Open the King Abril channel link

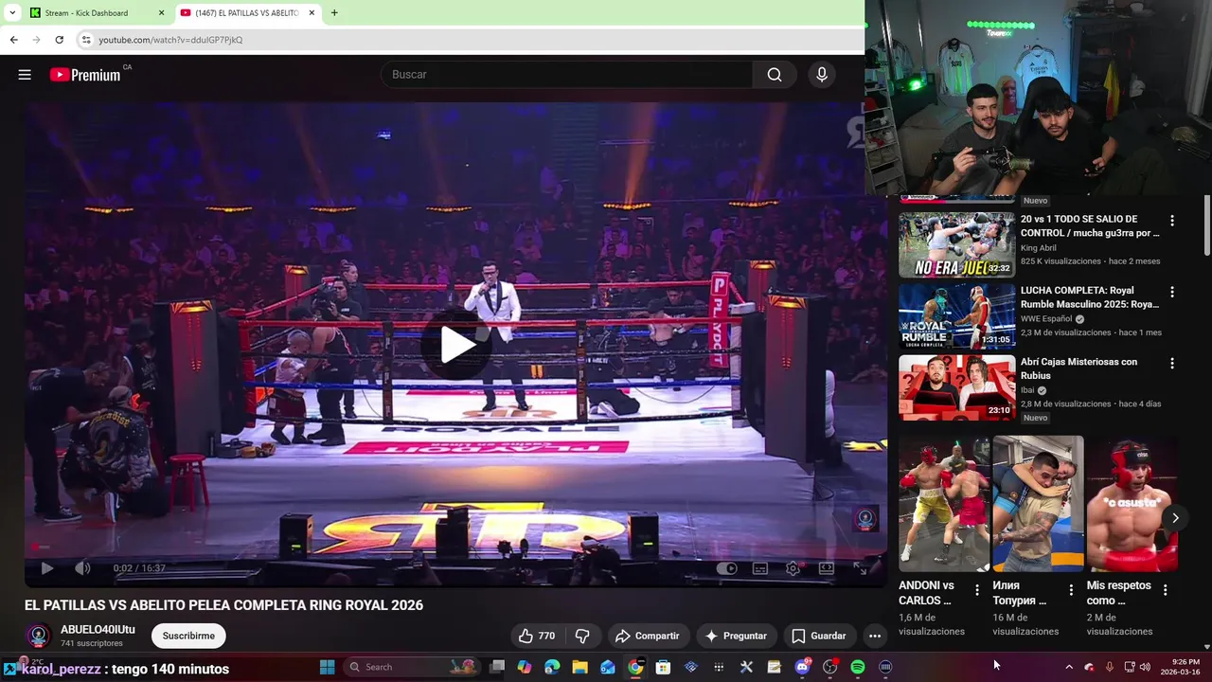click(x=1039, y=248)
